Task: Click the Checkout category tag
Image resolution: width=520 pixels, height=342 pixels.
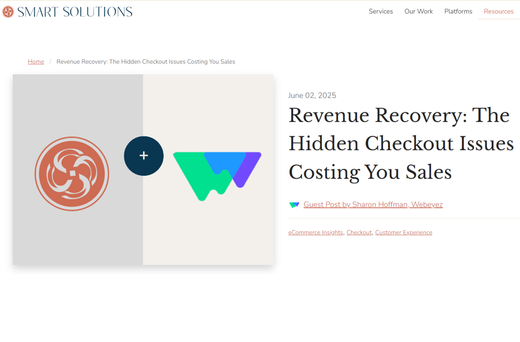Action: tap(359, 233)
